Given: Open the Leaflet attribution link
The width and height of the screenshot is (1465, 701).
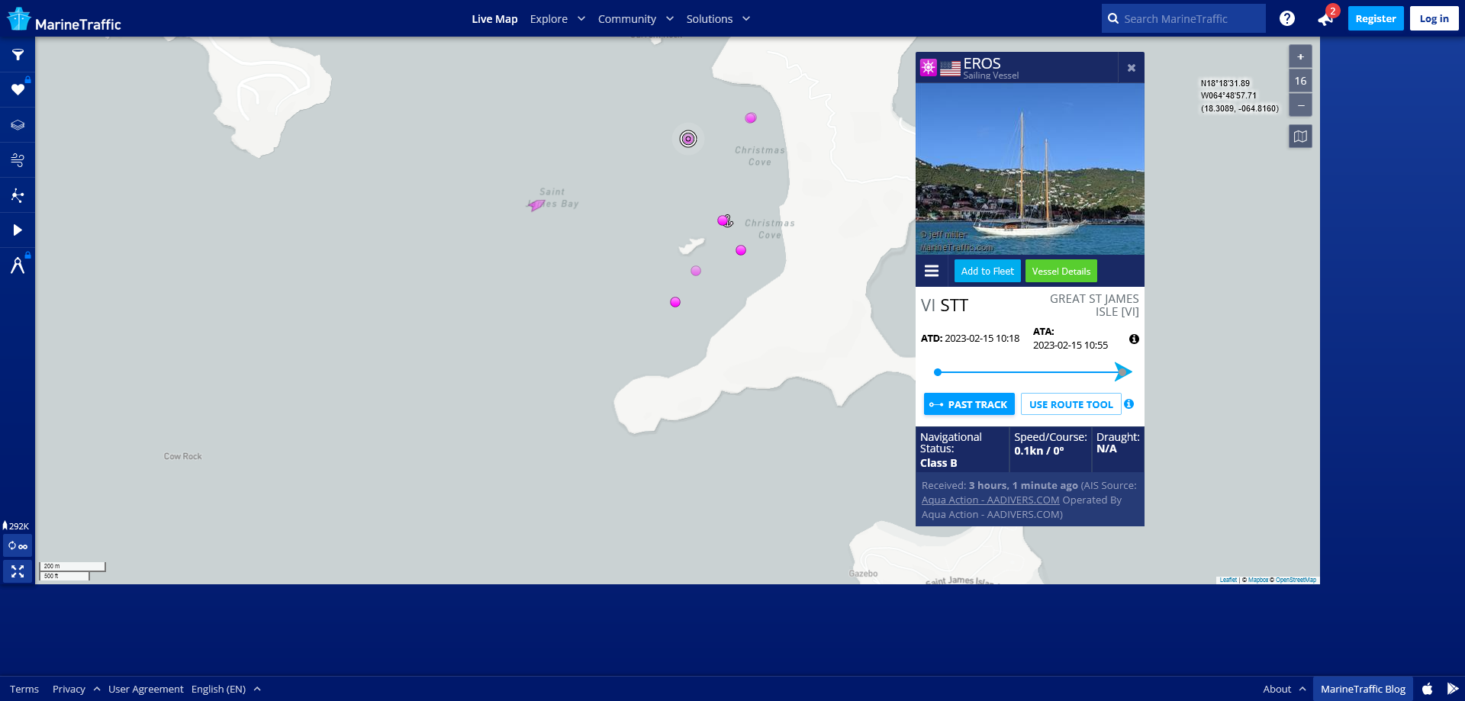Looking at the screenshot, I should click(x=1228, y=580).
